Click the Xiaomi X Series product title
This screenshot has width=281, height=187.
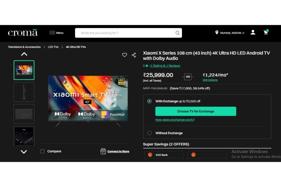(206, 56)
